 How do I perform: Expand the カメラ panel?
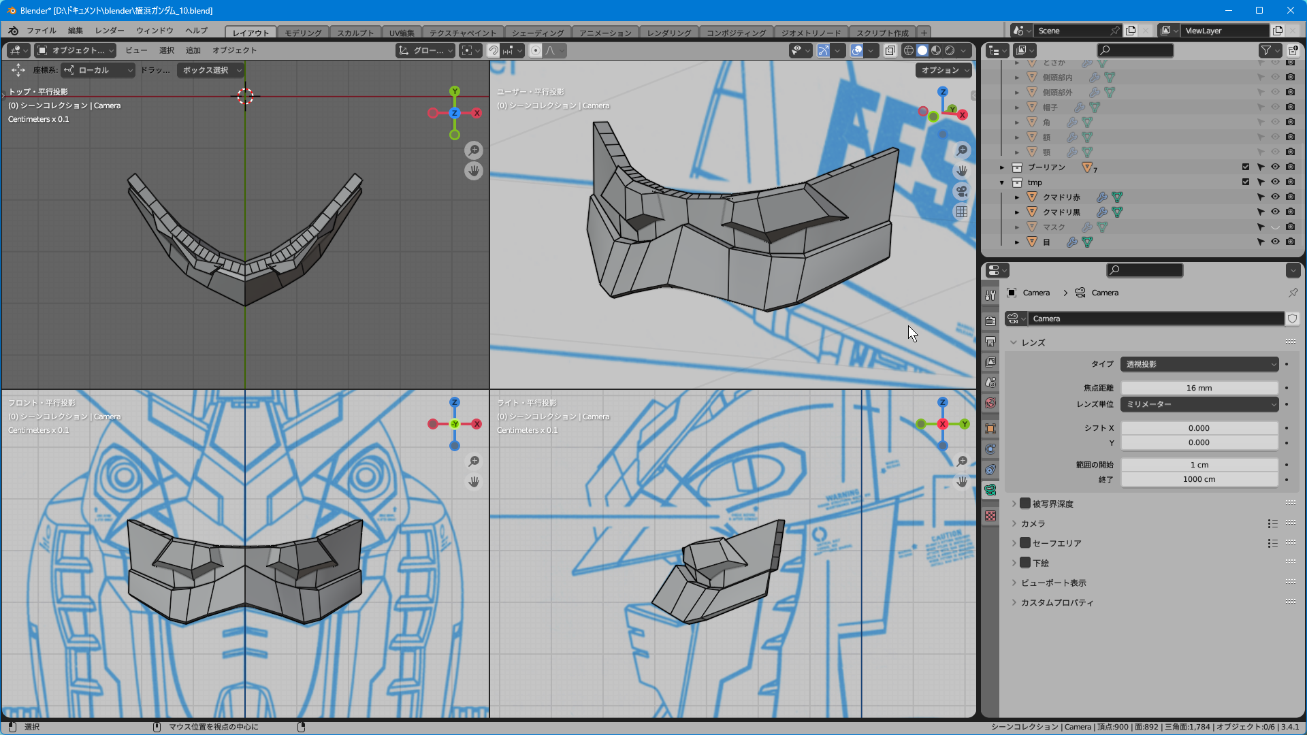click(1033, 523)
